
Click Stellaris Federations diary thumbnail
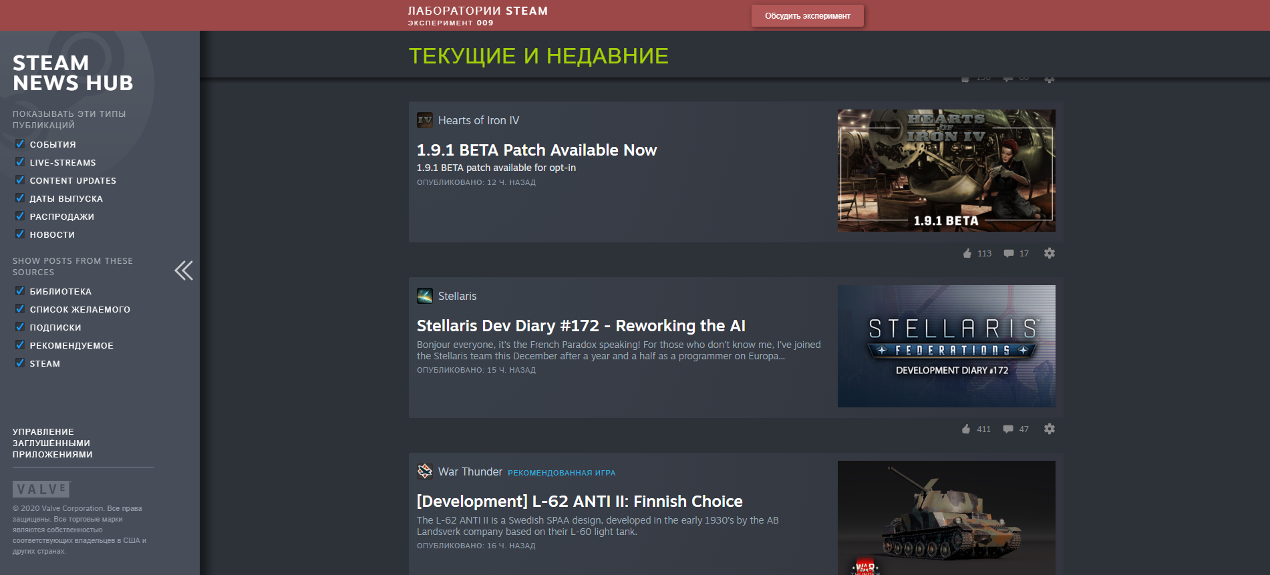pyautogui.click(x=947, y=346)
